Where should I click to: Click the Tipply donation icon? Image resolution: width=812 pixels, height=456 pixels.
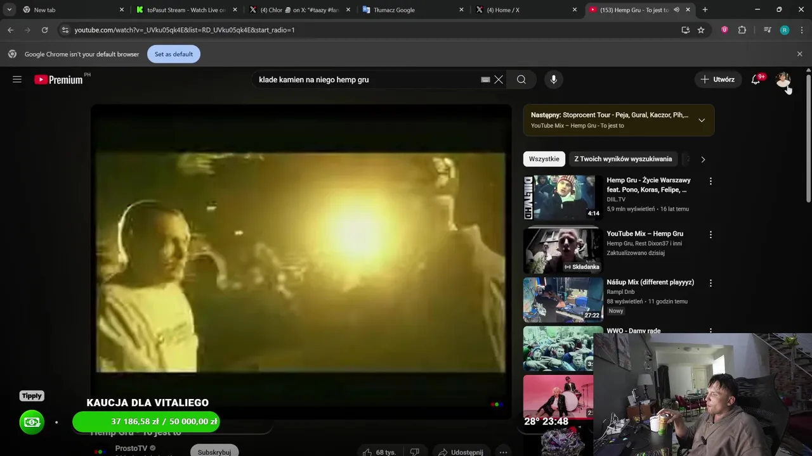[x=32, y=422]
